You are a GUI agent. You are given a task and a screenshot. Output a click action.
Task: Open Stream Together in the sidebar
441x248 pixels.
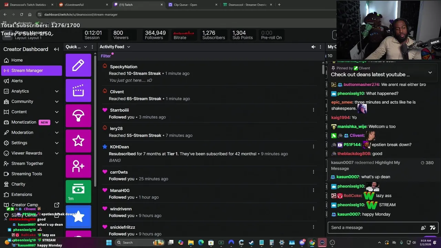[x=31, y=164]
